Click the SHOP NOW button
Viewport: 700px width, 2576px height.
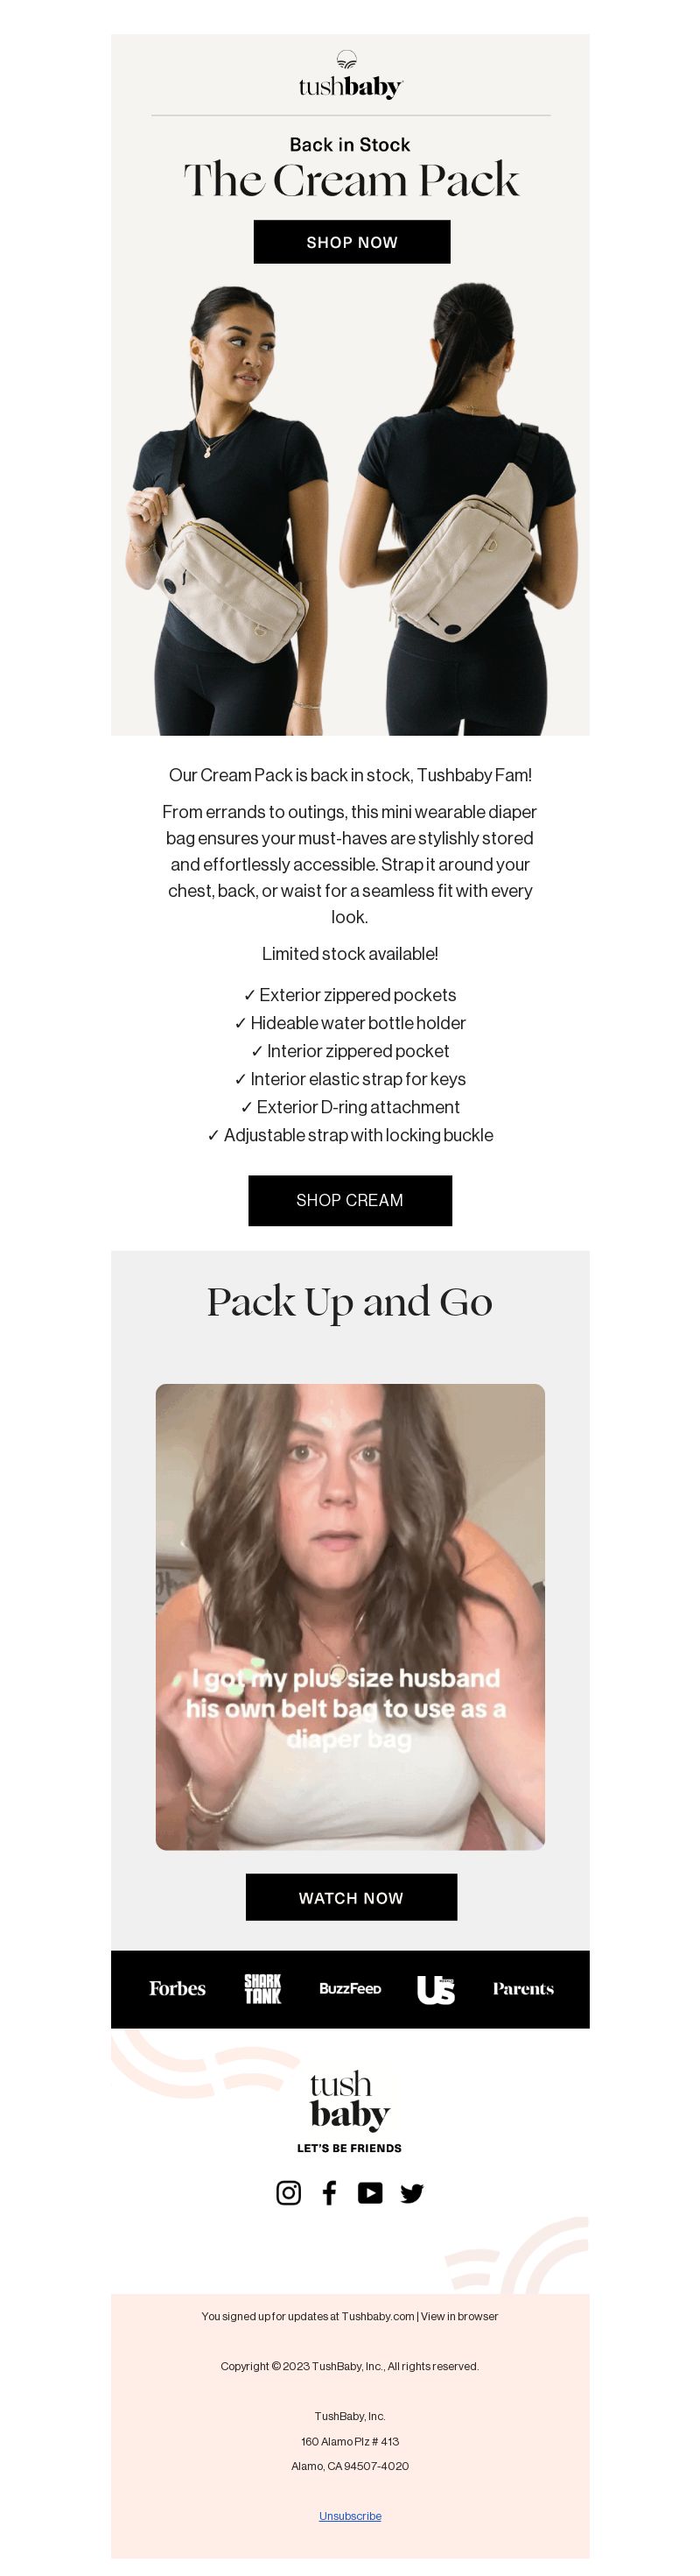click(352, 242)
